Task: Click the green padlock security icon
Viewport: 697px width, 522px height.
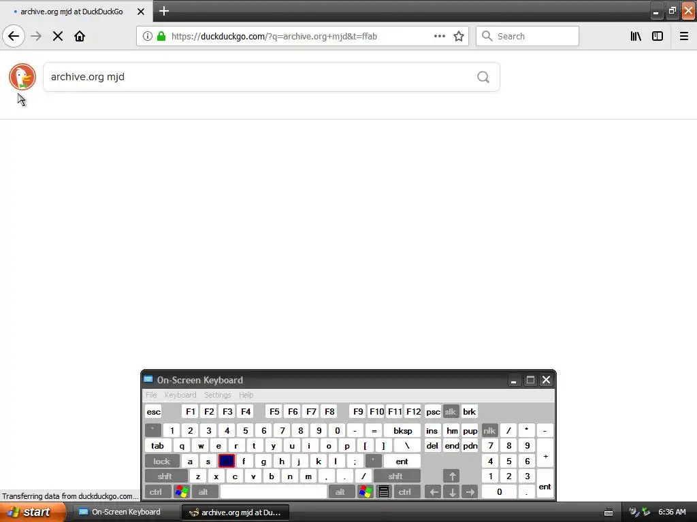Action: tap(161, 36)
